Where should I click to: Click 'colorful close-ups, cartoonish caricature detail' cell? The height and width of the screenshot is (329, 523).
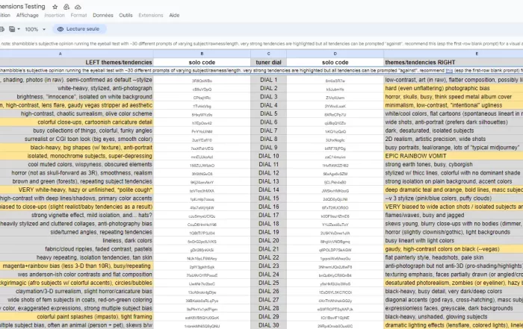[x=76, y=122]
